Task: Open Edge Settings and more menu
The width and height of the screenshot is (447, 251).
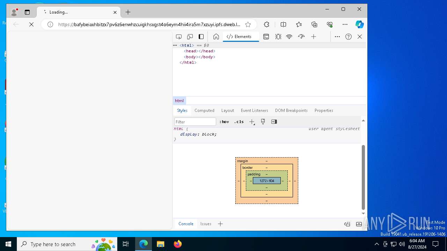Action: 345,24
